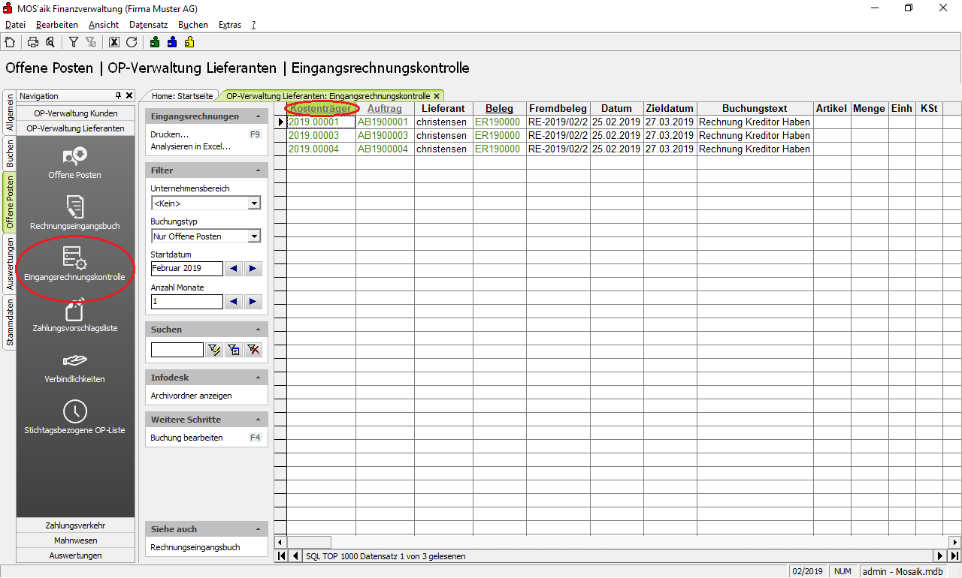Close the Navigation panel
The image size is (962, 578).
coord(129,96)
